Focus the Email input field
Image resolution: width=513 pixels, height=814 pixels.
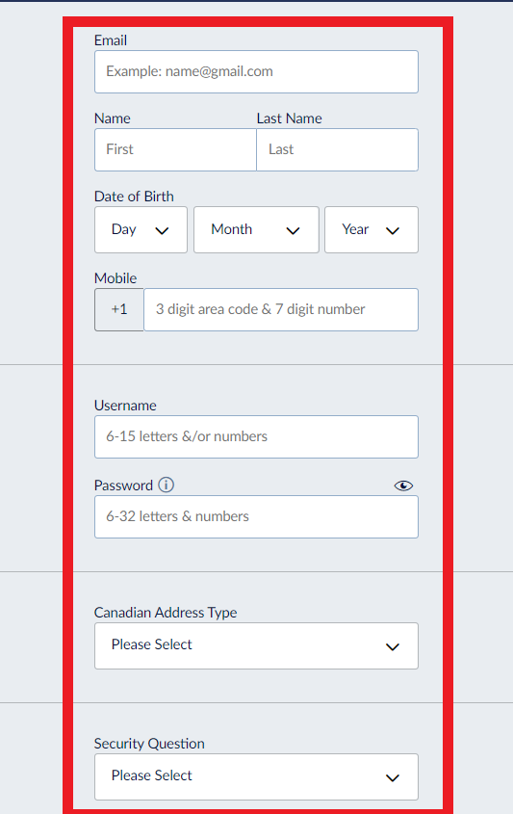coord(256,71)
